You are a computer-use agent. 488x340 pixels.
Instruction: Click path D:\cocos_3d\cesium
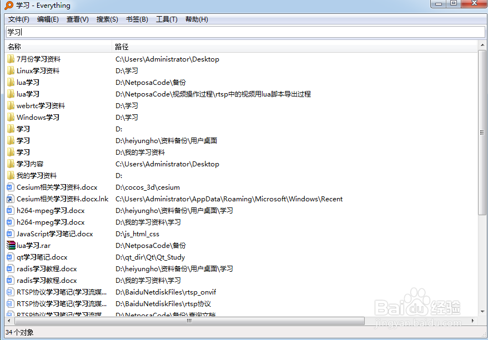[148, 187]
